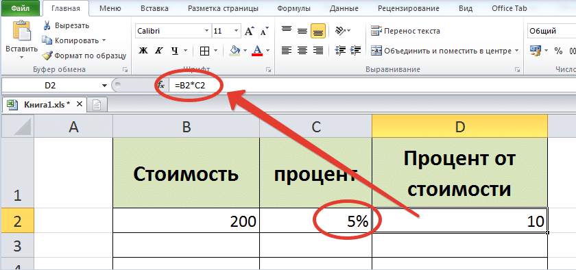Click Объединить и поместить в центре
This screenshot has height=270, width=576.
[x=442, y=50]
